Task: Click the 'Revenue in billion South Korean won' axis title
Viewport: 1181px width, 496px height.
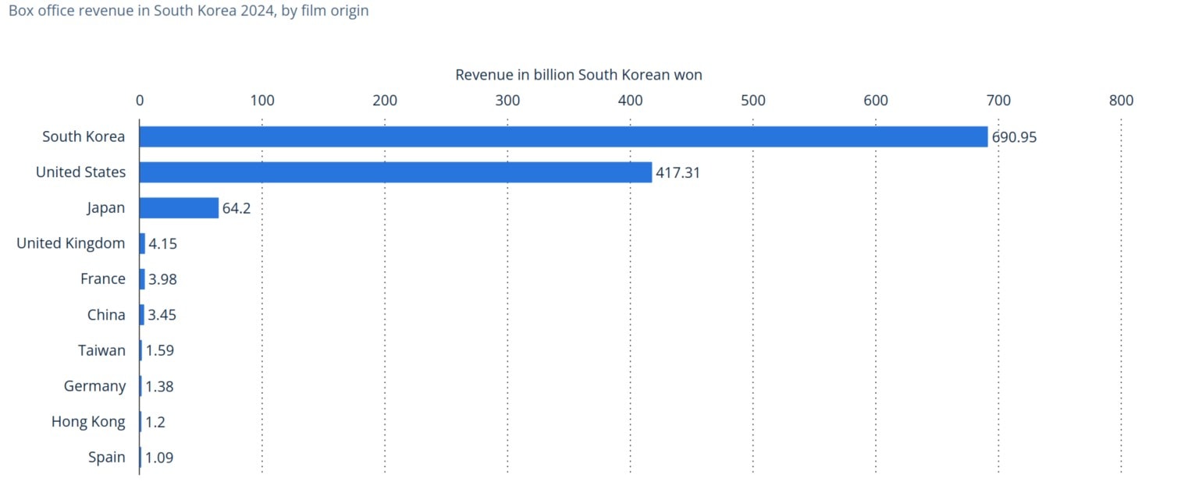Action: pos(578,75)
